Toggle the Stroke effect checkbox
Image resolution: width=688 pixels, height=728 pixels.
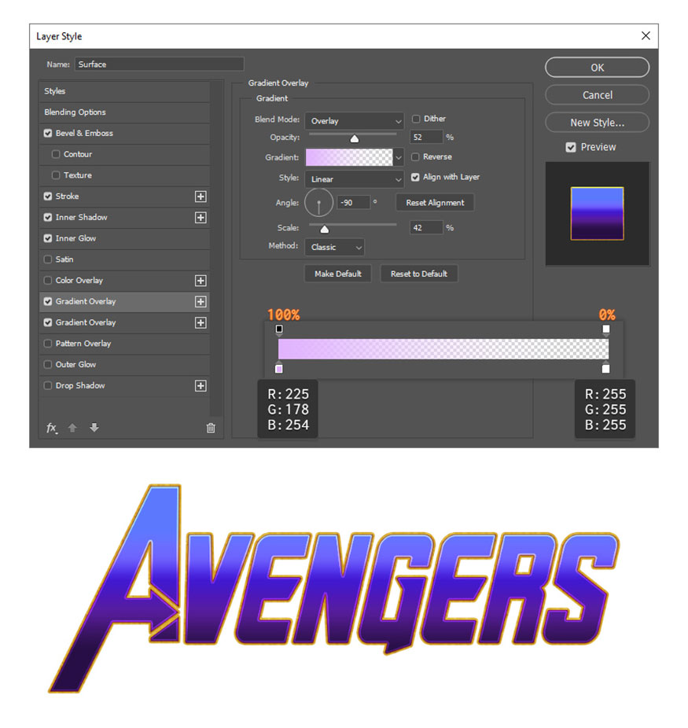[x=48, y=197]
